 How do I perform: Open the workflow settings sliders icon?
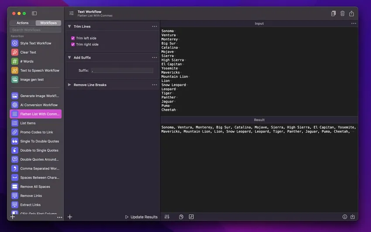tap(72, 14)
